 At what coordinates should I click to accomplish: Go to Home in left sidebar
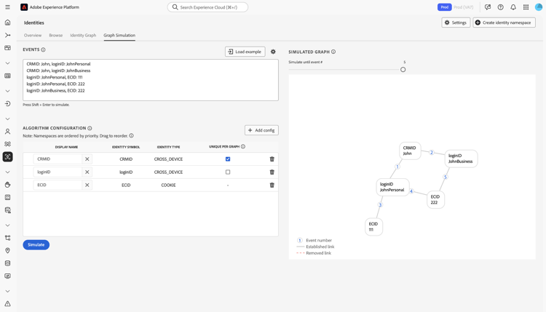click(x=8, y=23)
